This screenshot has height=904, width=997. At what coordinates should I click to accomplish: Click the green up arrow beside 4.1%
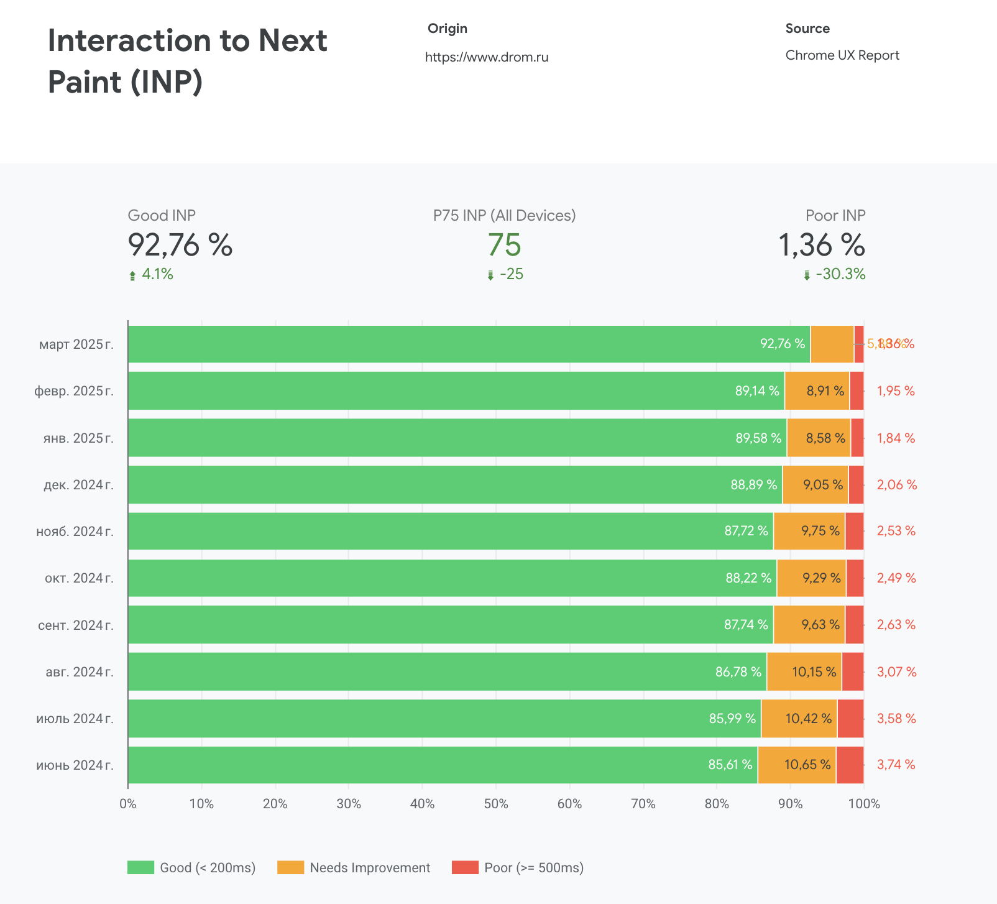[x=132, y=275]
